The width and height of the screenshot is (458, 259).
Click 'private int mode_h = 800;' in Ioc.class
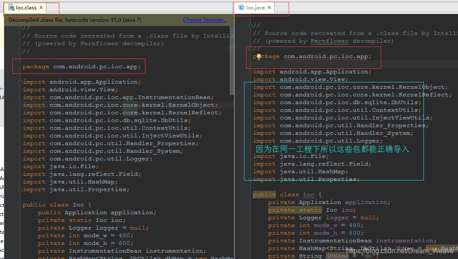[x=86, y=243]
